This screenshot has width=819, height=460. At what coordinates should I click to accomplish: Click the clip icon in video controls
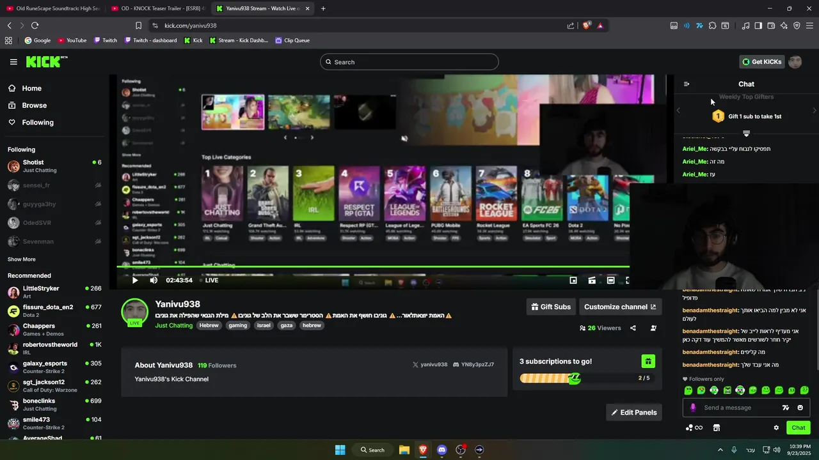[x=592, y=280]
